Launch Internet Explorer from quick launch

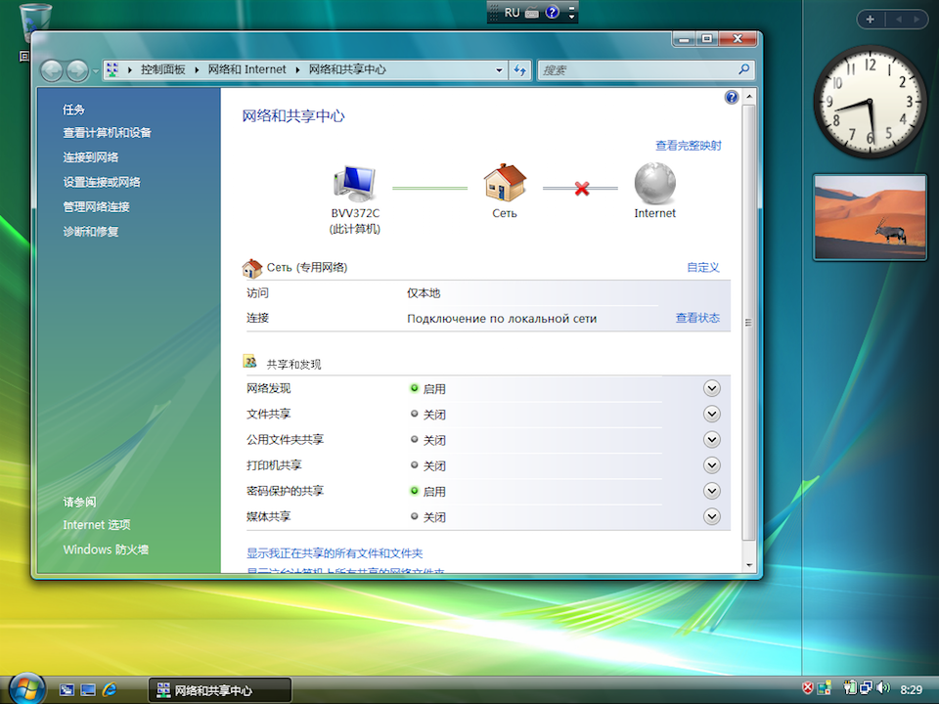(110, 689)
